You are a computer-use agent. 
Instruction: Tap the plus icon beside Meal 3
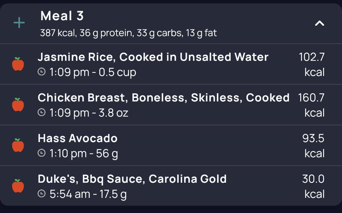19,23
